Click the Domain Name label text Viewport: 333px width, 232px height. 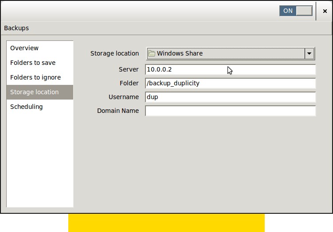click(x=118, y=111)
